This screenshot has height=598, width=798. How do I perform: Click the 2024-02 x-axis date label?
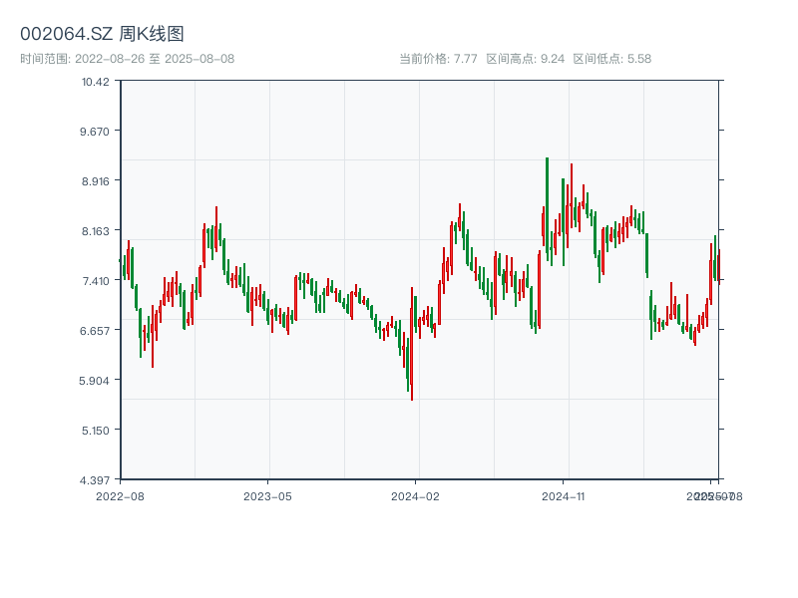415,495
